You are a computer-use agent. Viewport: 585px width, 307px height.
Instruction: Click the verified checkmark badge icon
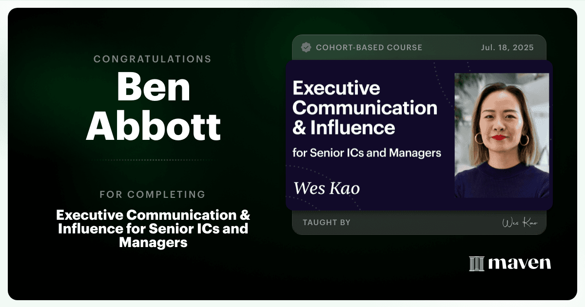306,47
